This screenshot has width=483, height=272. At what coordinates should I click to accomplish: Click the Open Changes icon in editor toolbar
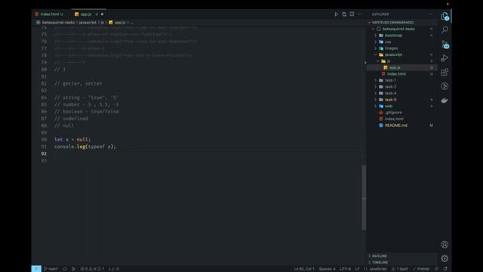[344, 14]
